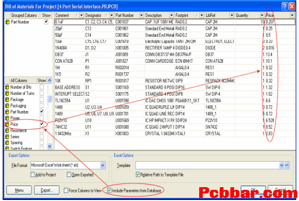Select the 1.8432Mhz crystal row
Viewport: 299px width, 201px height.
175,133
